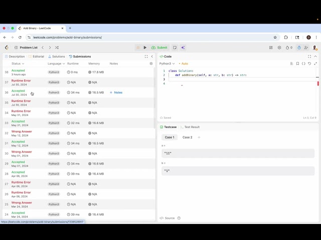Select Case 1 testcase
This screenshot has width=321, height=240.
pyautogui.click(x=170, y=137)
